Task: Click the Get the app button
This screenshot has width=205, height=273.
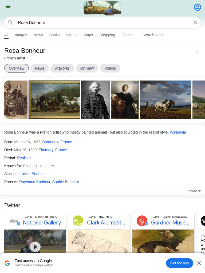Action: click(180, 263)
